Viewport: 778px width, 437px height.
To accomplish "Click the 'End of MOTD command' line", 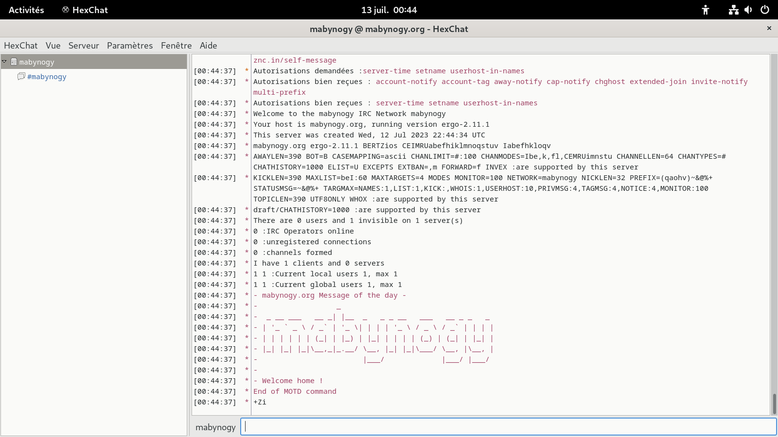I will pyautogui.click(x=295, y=391).
